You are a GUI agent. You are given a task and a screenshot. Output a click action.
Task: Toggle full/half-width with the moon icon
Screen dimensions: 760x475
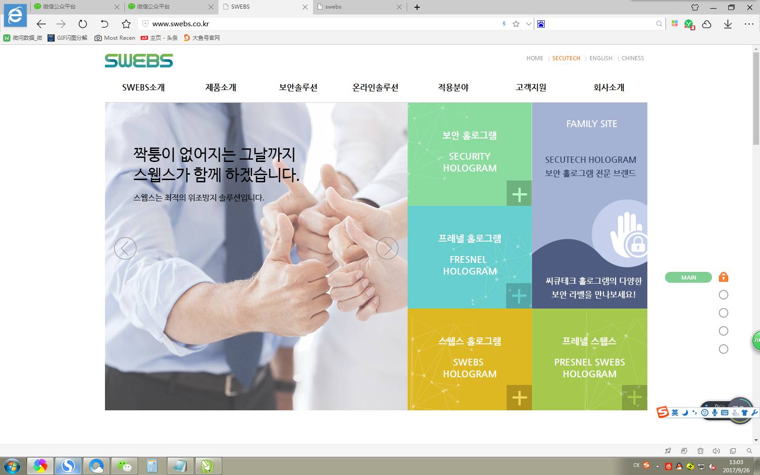pyautogui.click(x=684, y=412)
